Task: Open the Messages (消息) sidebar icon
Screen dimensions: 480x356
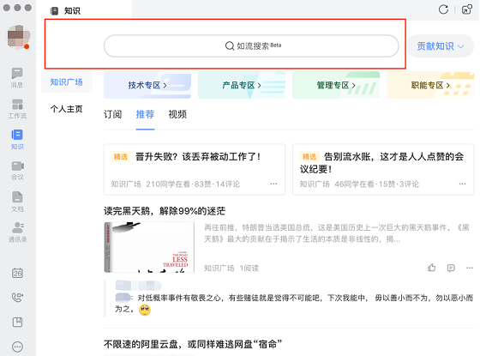Action: 17,77
